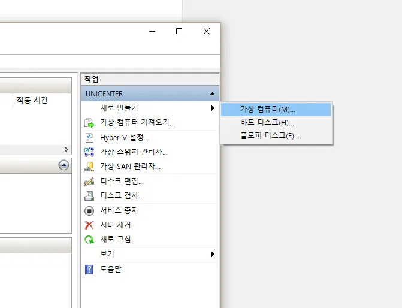
Task: Open the 보기 action item
Action: point(150,254)
